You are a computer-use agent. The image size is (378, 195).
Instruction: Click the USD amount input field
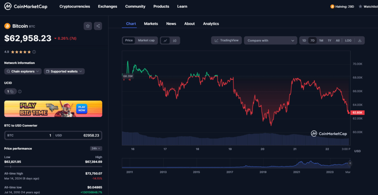[77, 135]
